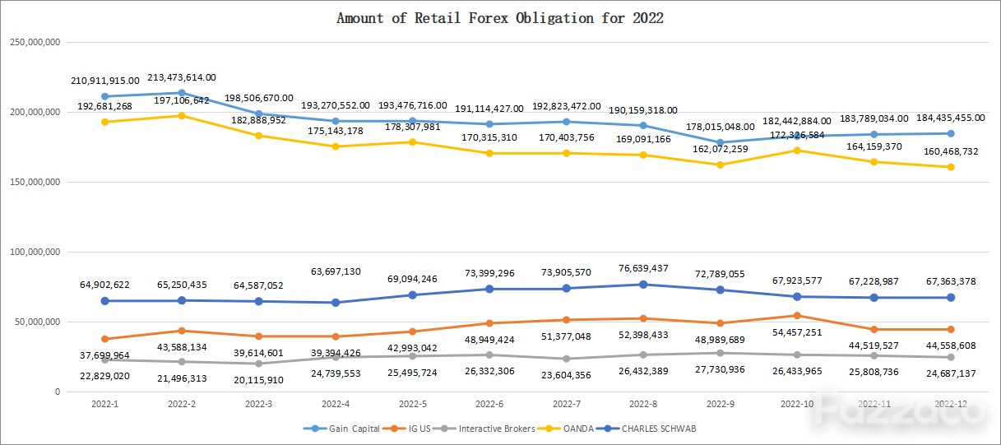Select the Gain Capital data point at 2022-2

pos(182,93)
